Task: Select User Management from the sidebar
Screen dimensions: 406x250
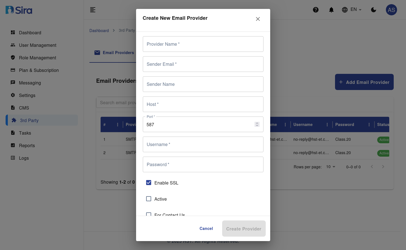Action: pyautogui.click(x=37, y=45)
